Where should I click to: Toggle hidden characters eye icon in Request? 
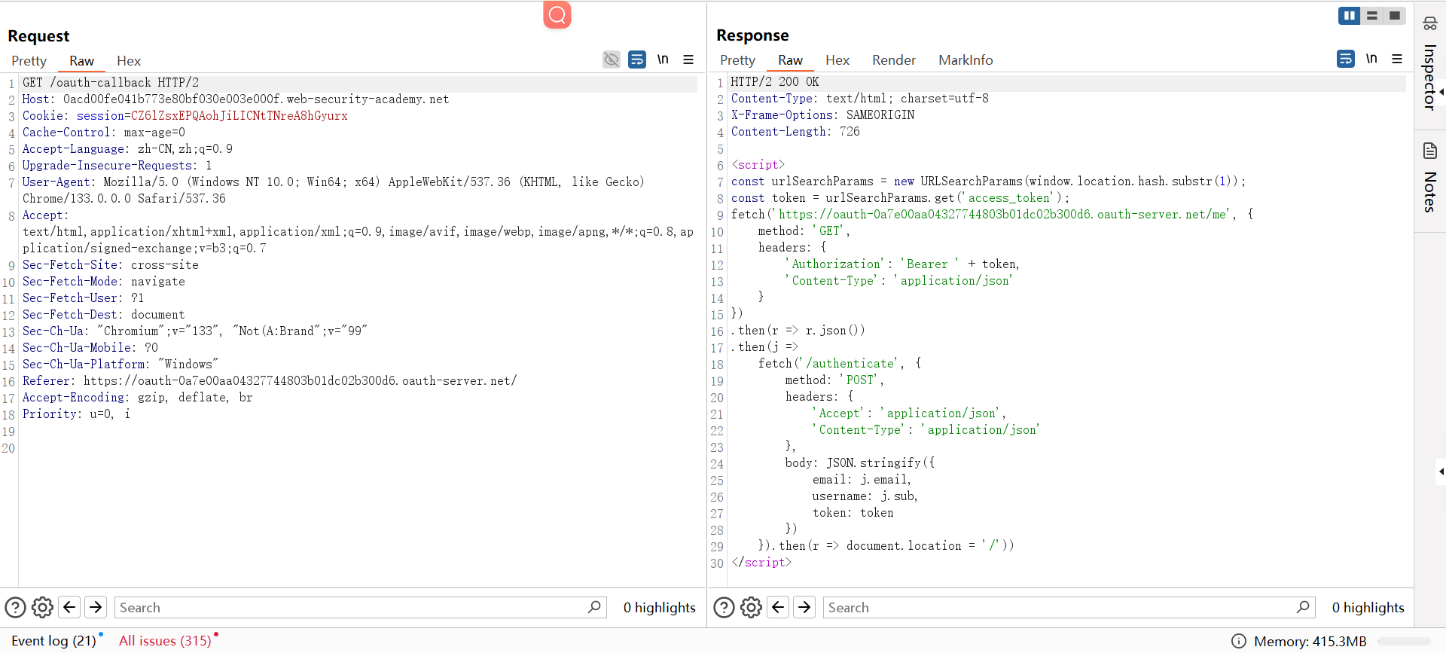tap(612, 60)
